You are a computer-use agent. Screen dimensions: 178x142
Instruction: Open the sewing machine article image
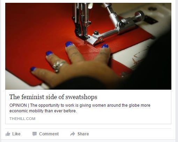(x=88, y=46)
